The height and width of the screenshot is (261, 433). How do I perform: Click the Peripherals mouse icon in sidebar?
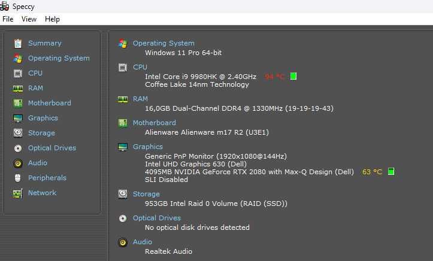pos(18,178)
